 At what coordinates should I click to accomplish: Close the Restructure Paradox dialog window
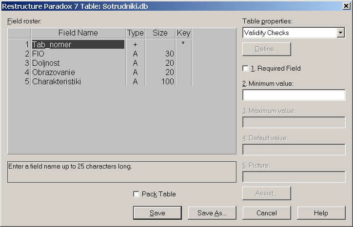point(346,5)
